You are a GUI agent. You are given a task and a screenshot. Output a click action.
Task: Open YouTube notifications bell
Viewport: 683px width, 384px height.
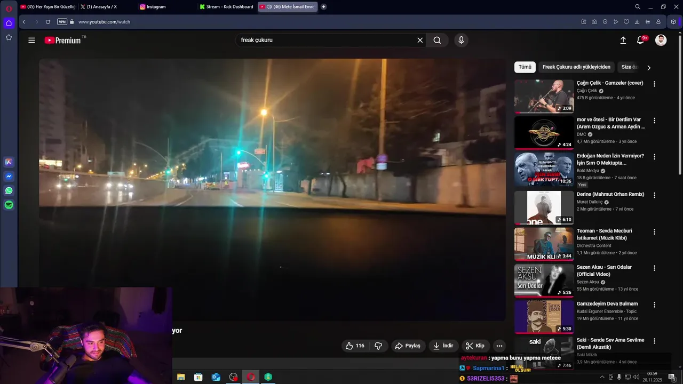[x=641, y=40]
